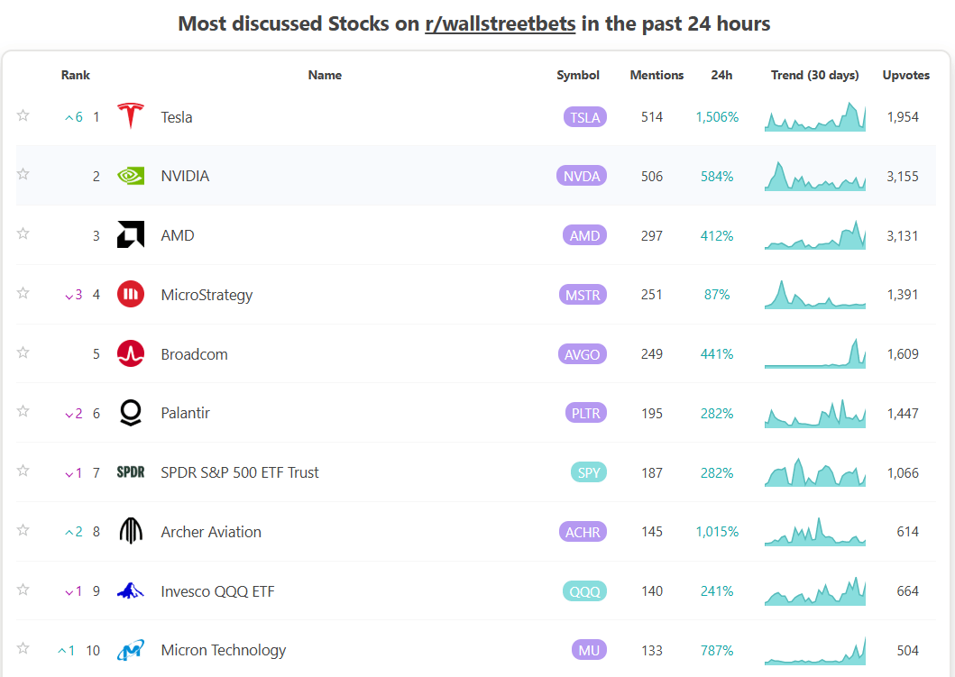The height and width of the screenshot is (677, 955).
Task: View NVIDIA's 30-day trend sparkline
Action: (815, 176)
